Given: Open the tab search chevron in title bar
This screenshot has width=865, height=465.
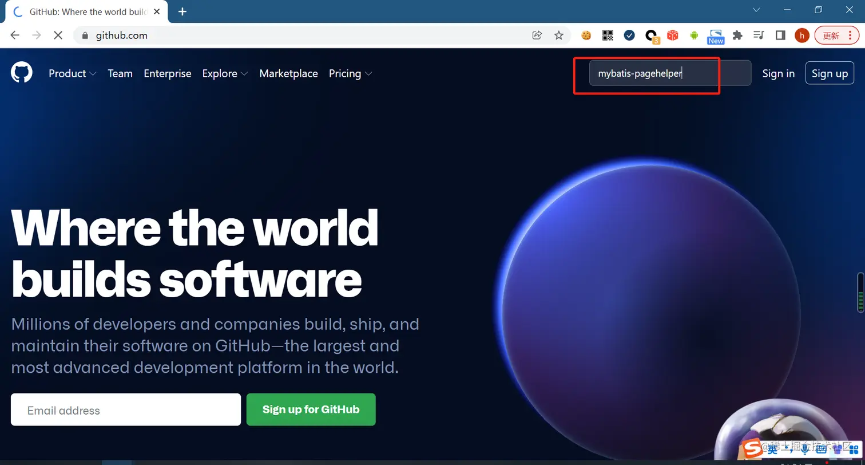Looking at the screenshot, I should [756, 10].
